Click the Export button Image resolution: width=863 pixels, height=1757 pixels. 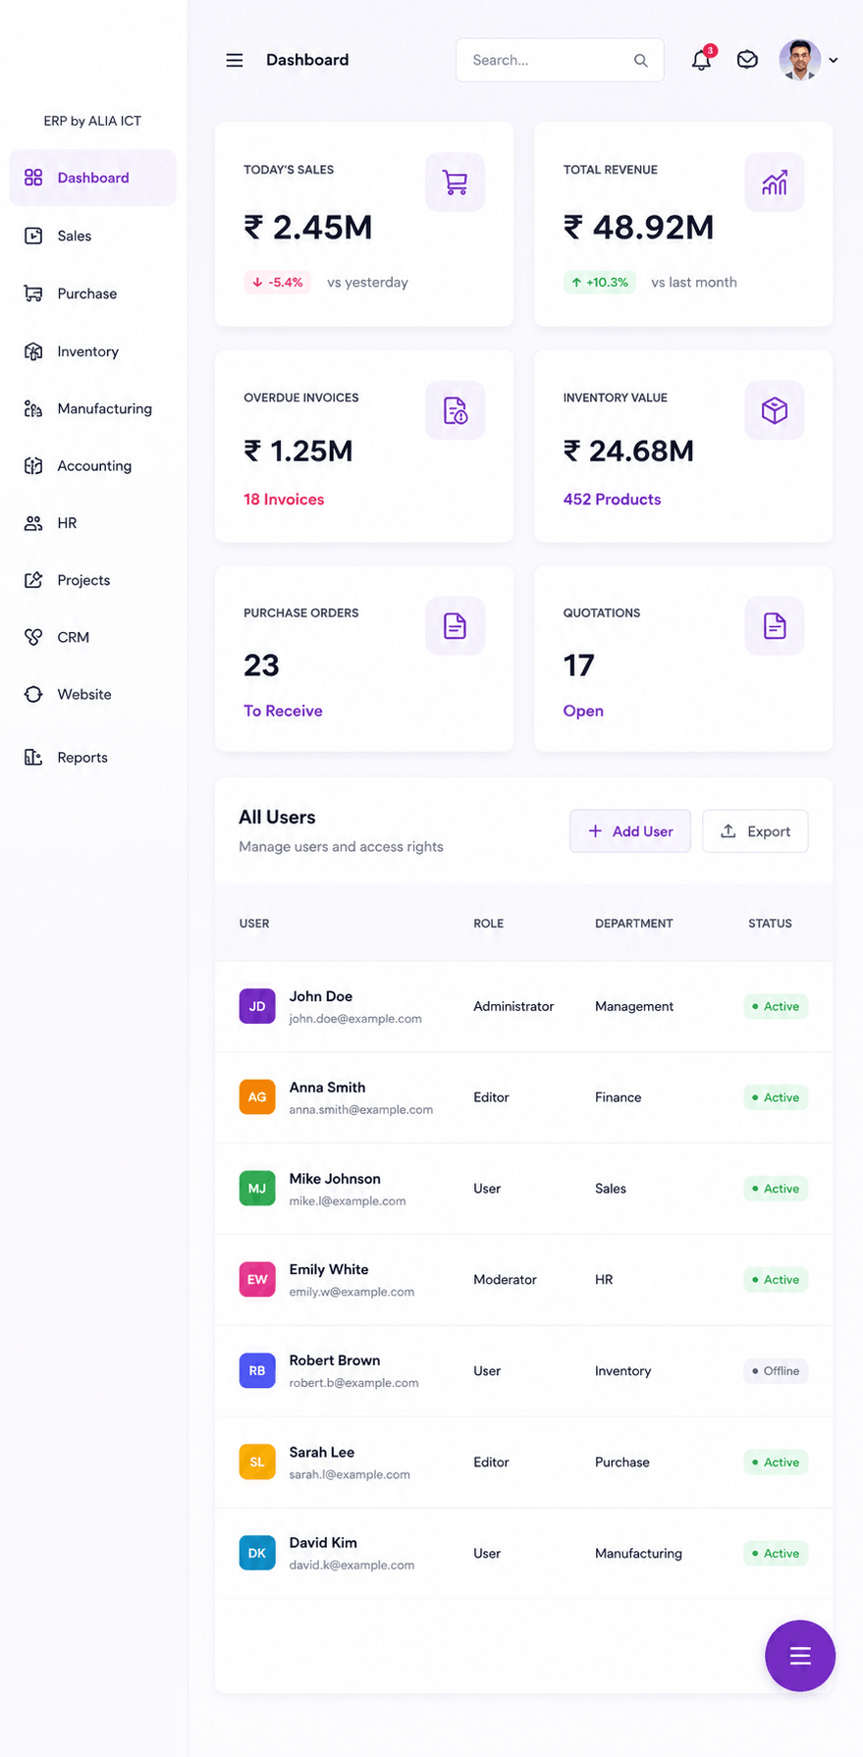click(x=755, y=831)
